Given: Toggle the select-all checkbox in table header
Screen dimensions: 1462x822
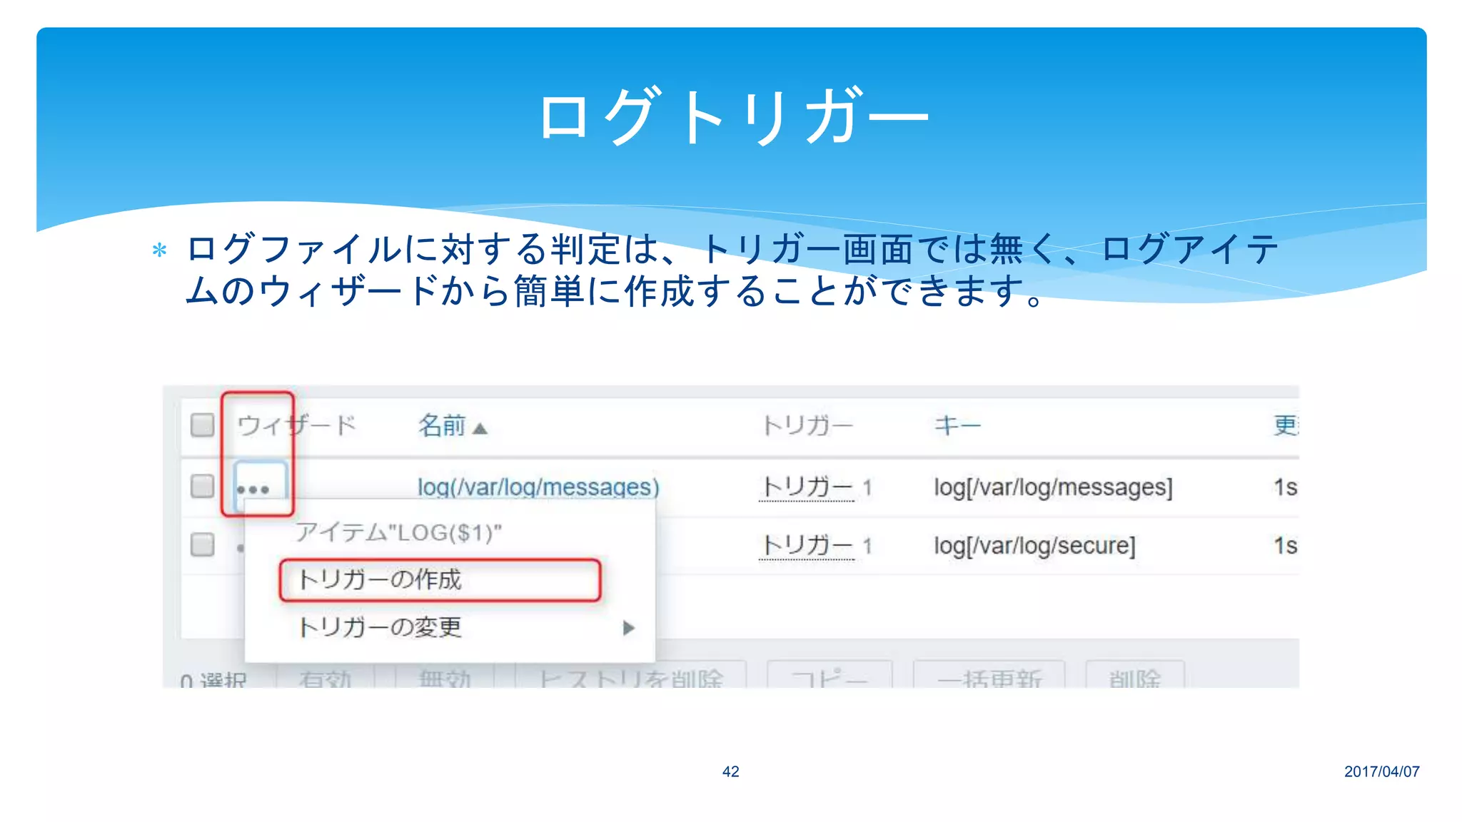Looking at the screenshot, I should [203, 425].
